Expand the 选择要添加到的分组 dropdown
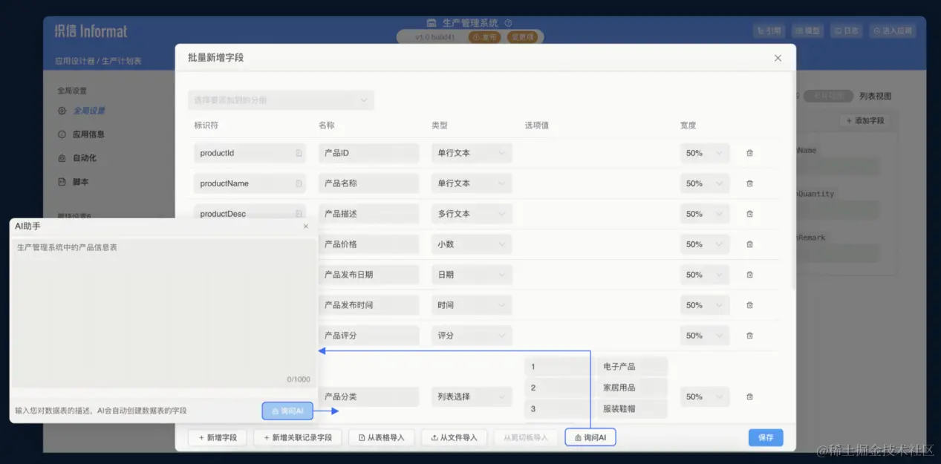941x464 pixels. (x=281, y=100)
